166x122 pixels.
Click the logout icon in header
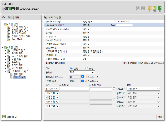click(x=143, y=8)
